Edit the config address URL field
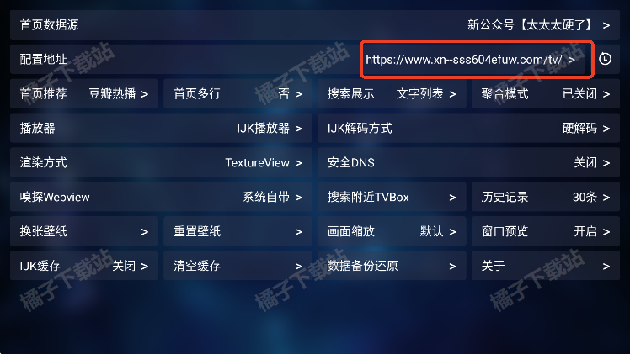This screenshot has width=630, height=354. pos(473,60)
